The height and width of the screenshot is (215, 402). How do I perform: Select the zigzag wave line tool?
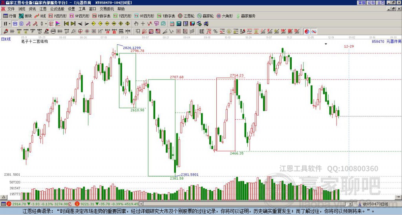tap(171, 31)
